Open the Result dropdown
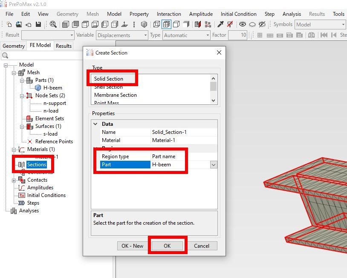347x278 pixels. tap(48, 35)
